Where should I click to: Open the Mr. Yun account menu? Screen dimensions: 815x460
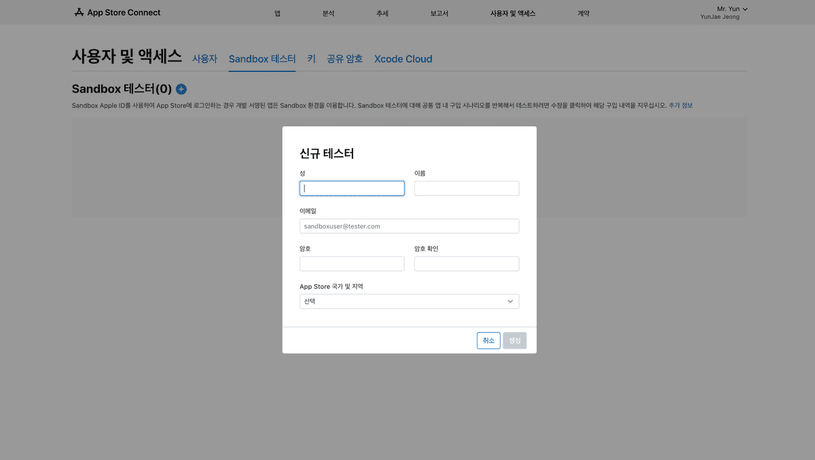pyautogui.click(x=731, y=9)
